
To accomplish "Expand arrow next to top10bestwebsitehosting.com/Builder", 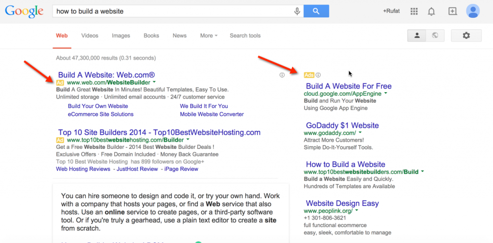I will pos(188,139).
